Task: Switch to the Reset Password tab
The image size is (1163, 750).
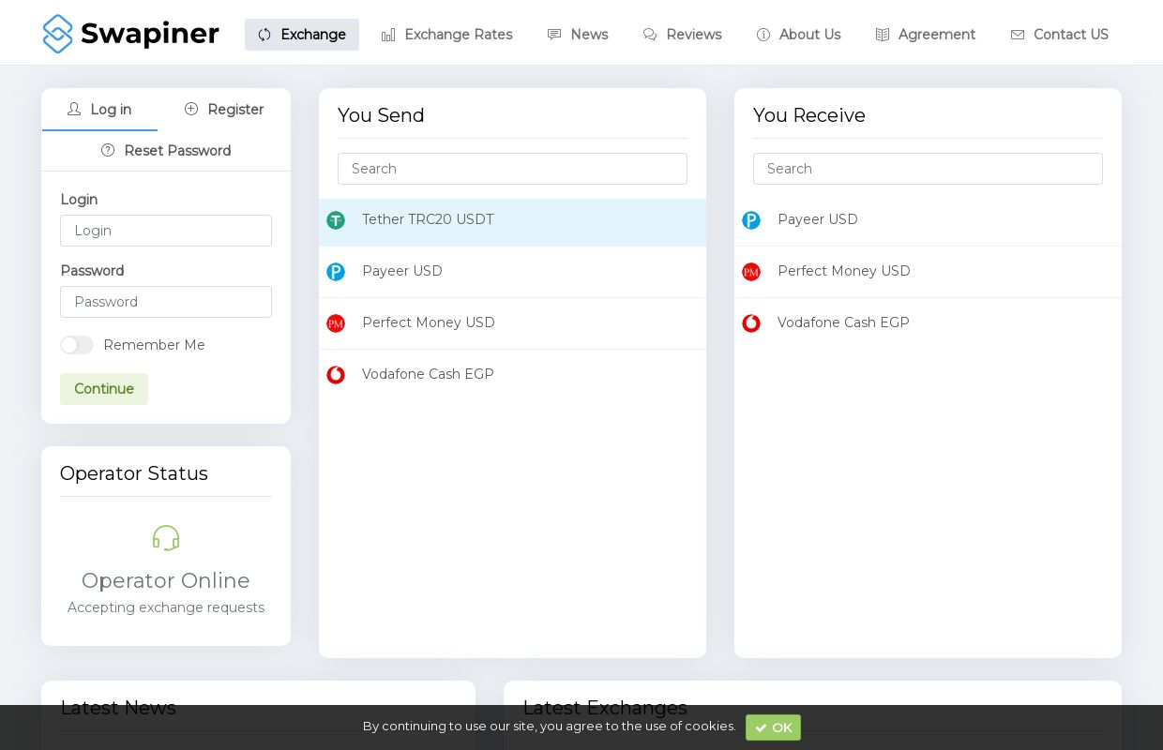Action: pyautogui.click(x=166, y=151)
